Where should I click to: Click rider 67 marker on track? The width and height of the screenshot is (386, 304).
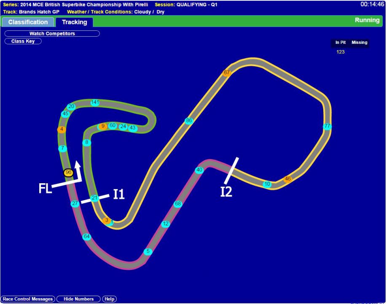[227, 73]
